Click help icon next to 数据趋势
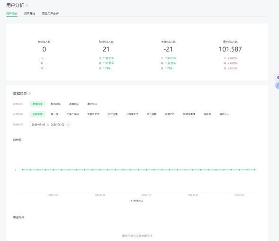 pyautogui.click(x=29, y=93)
